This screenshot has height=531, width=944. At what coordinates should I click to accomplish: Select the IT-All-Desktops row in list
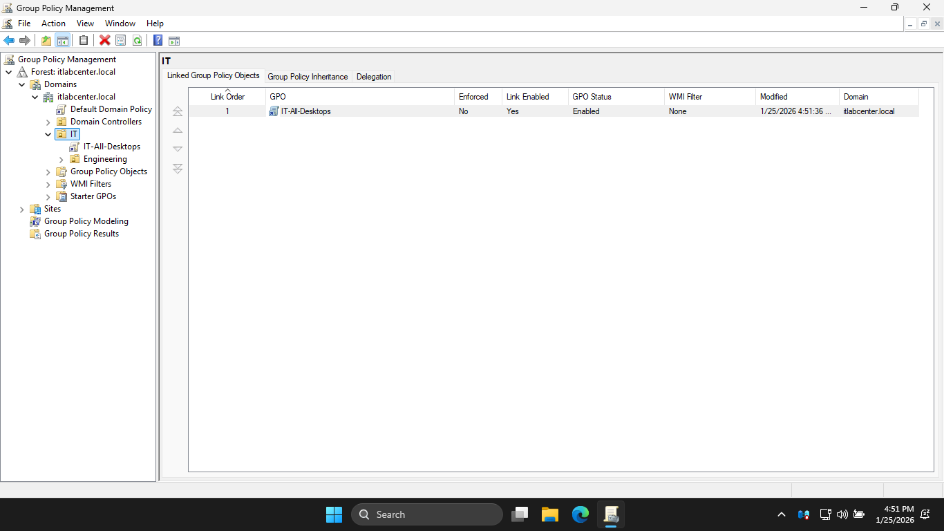305,111
